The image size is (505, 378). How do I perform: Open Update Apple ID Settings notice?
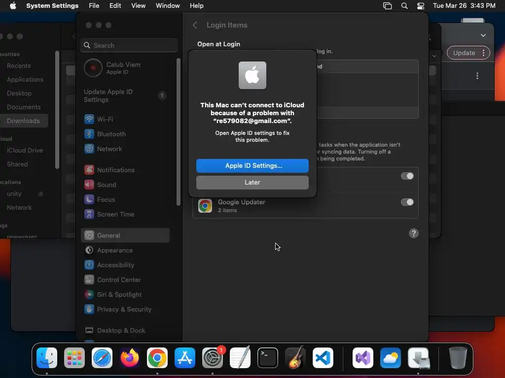click(x=126, y=95)
